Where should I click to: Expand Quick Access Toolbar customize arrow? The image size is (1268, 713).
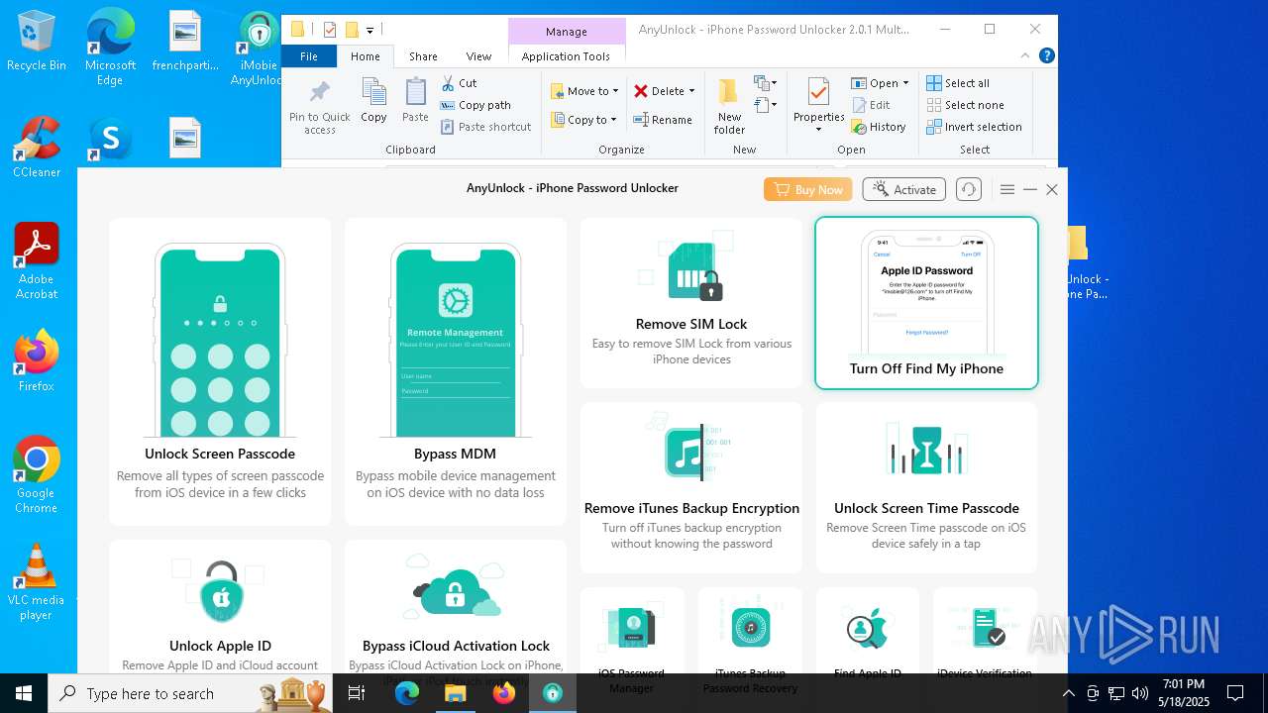[370, 31]
